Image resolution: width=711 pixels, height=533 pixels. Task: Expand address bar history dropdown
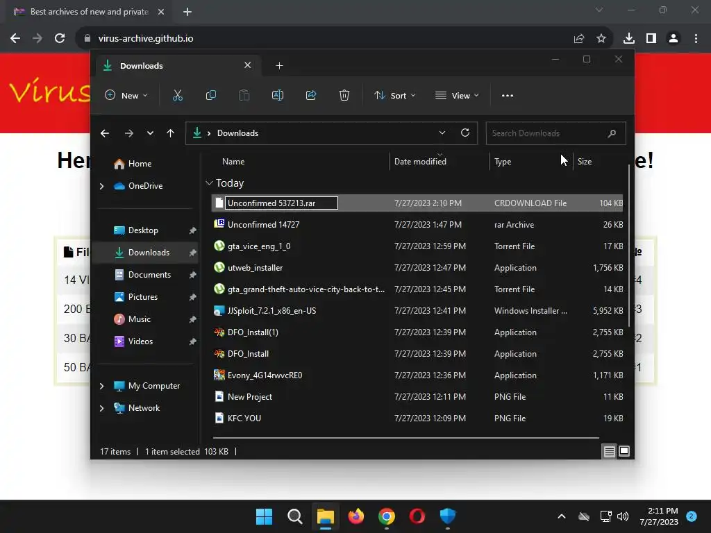tap(442, 133)
